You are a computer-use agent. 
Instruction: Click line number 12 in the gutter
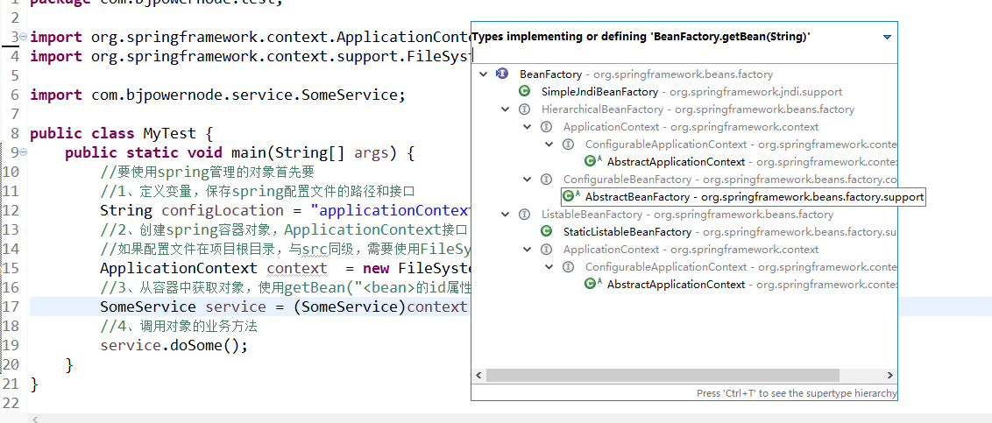point(11,210)
